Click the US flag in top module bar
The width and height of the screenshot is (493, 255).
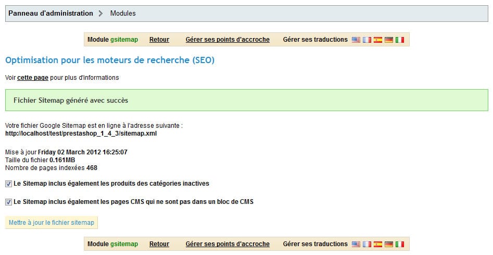tap(356, 40)
